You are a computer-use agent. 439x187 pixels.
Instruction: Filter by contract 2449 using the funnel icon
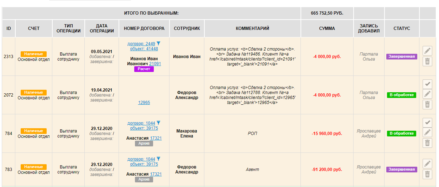pos(158,43)
